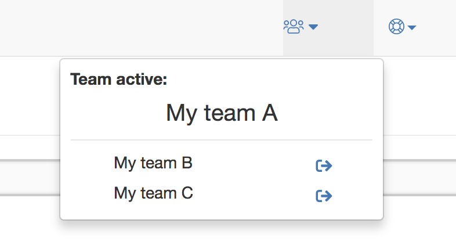456x252 pixels.
Task: Select the My team B entry
Action: coord(153,164)
